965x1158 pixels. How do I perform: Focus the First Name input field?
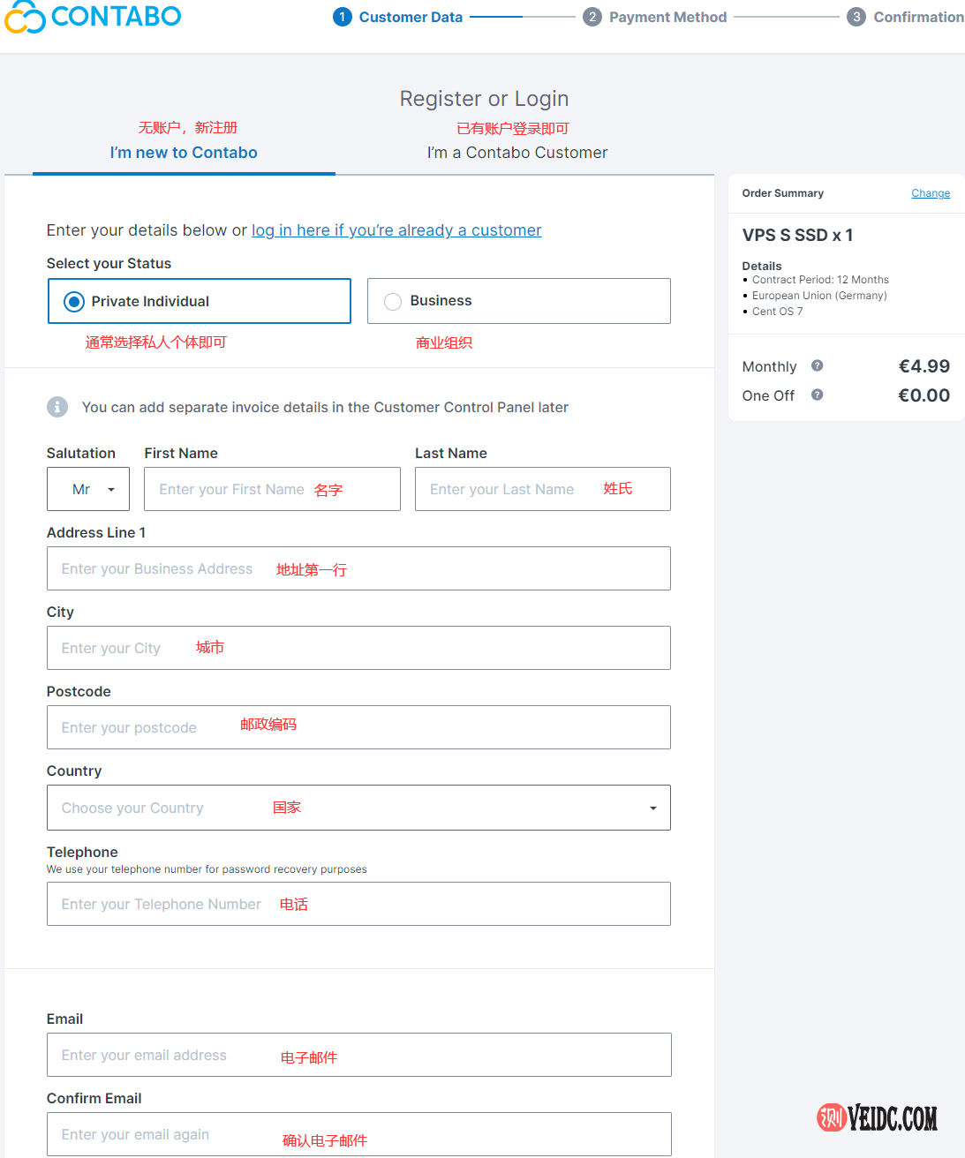[x=272, y=489]
